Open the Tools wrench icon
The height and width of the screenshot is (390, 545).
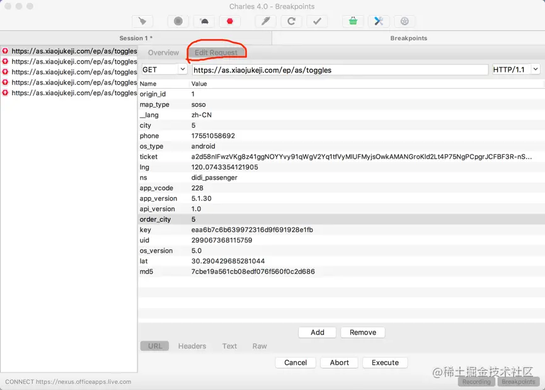point(379,21)
